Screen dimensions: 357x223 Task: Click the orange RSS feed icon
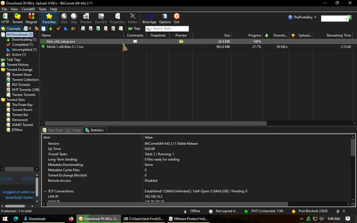[x=37, y=28]
